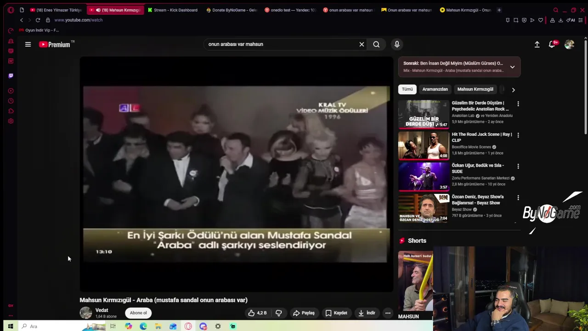Open Güzelim Bir Derde Düştüm video thumbnail
Viewport: 588px width, 331px height.
click(x=423, y=114)
